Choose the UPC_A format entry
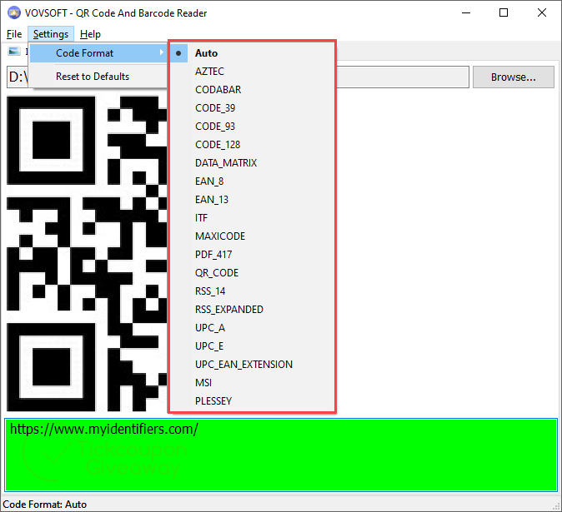The width and height of the screenshot is (562, 512). 252,328
